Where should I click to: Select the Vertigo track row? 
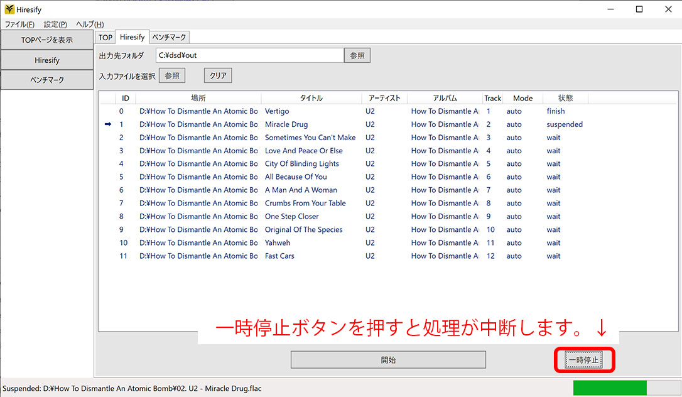pyautogui.click(x=277, y=111)
